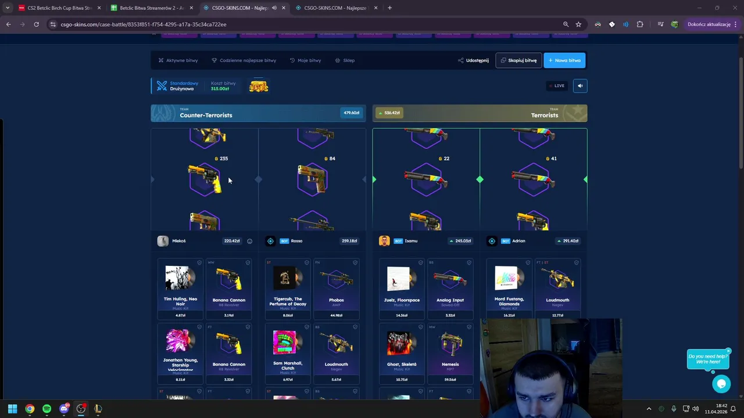Open a new browser tab

pyautogui.click(x=389, y=8)
